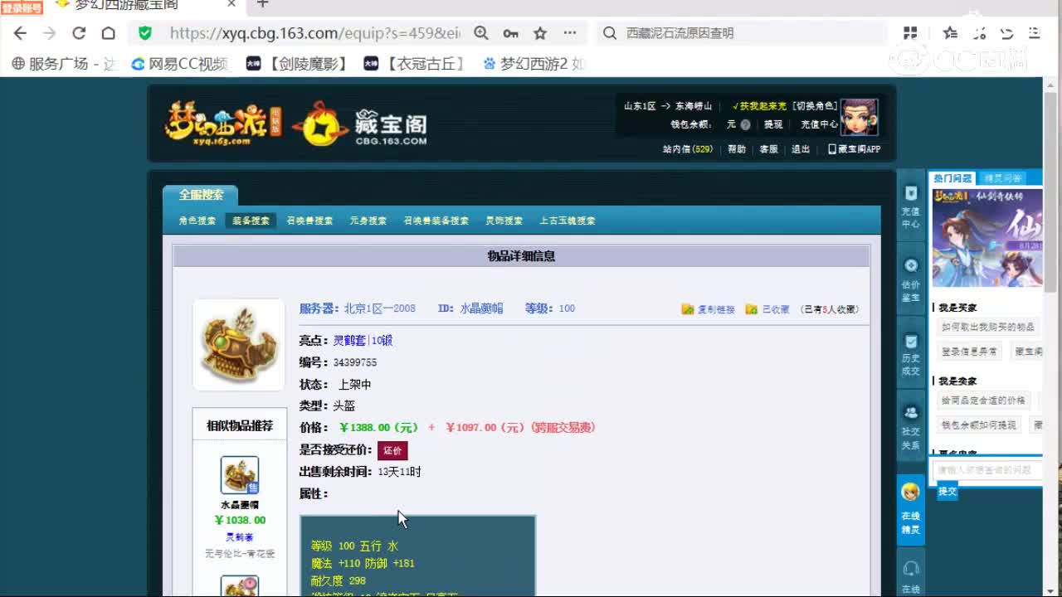Screen dimensions: 1062x597
Task: Select the 全服搜索 tab
Action: pos(201,195)
